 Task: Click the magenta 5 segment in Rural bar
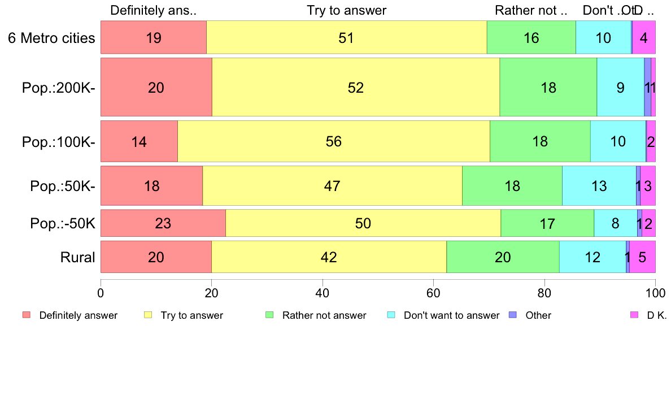(x=642, y=257)
